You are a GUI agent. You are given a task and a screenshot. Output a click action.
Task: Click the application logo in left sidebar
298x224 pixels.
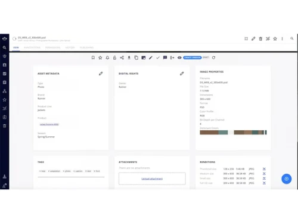[5, 39]
